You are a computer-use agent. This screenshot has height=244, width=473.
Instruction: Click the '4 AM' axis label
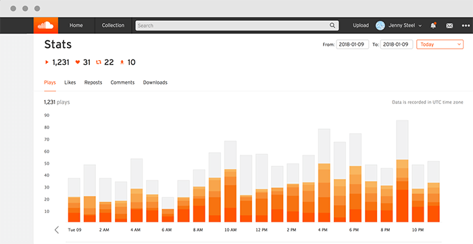pos(135,230)
